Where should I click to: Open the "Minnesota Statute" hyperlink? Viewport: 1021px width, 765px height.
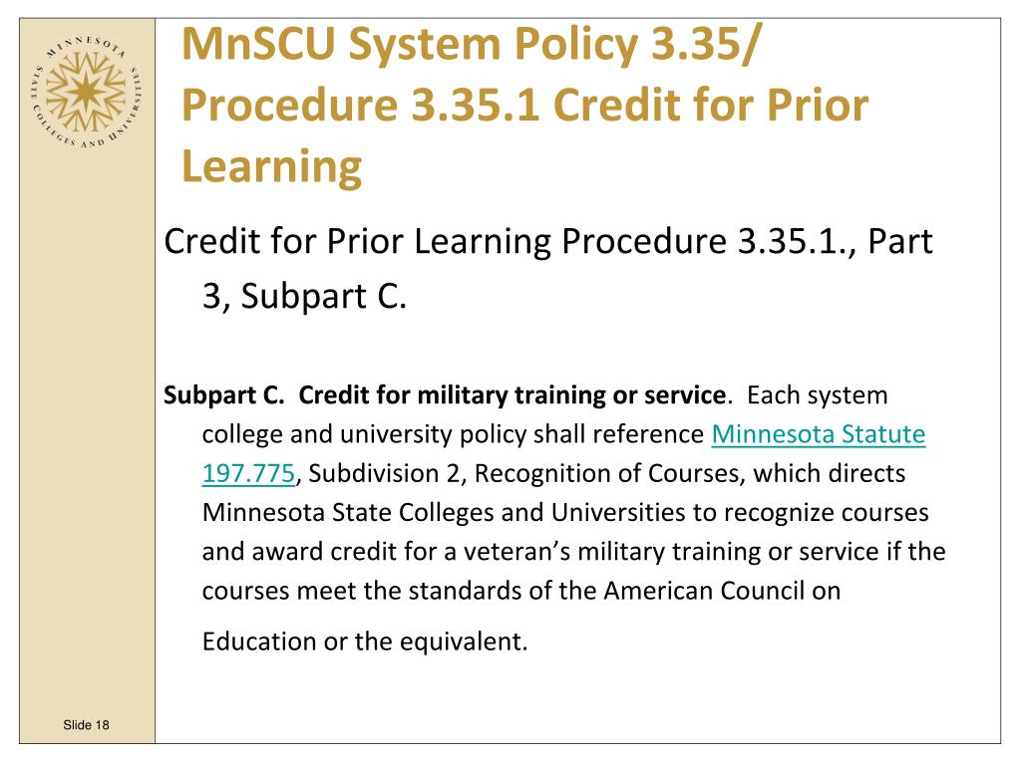pos(818,434)
